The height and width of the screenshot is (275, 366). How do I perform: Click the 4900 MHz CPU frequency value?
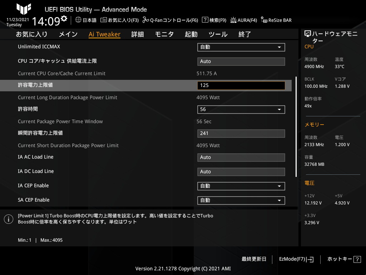point(314,67)
